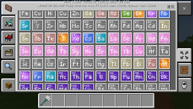Toggle the four-arrow expand view button
Image resolution: width=193 pixels, height=109 pixels.
click(x=184, y=55)
